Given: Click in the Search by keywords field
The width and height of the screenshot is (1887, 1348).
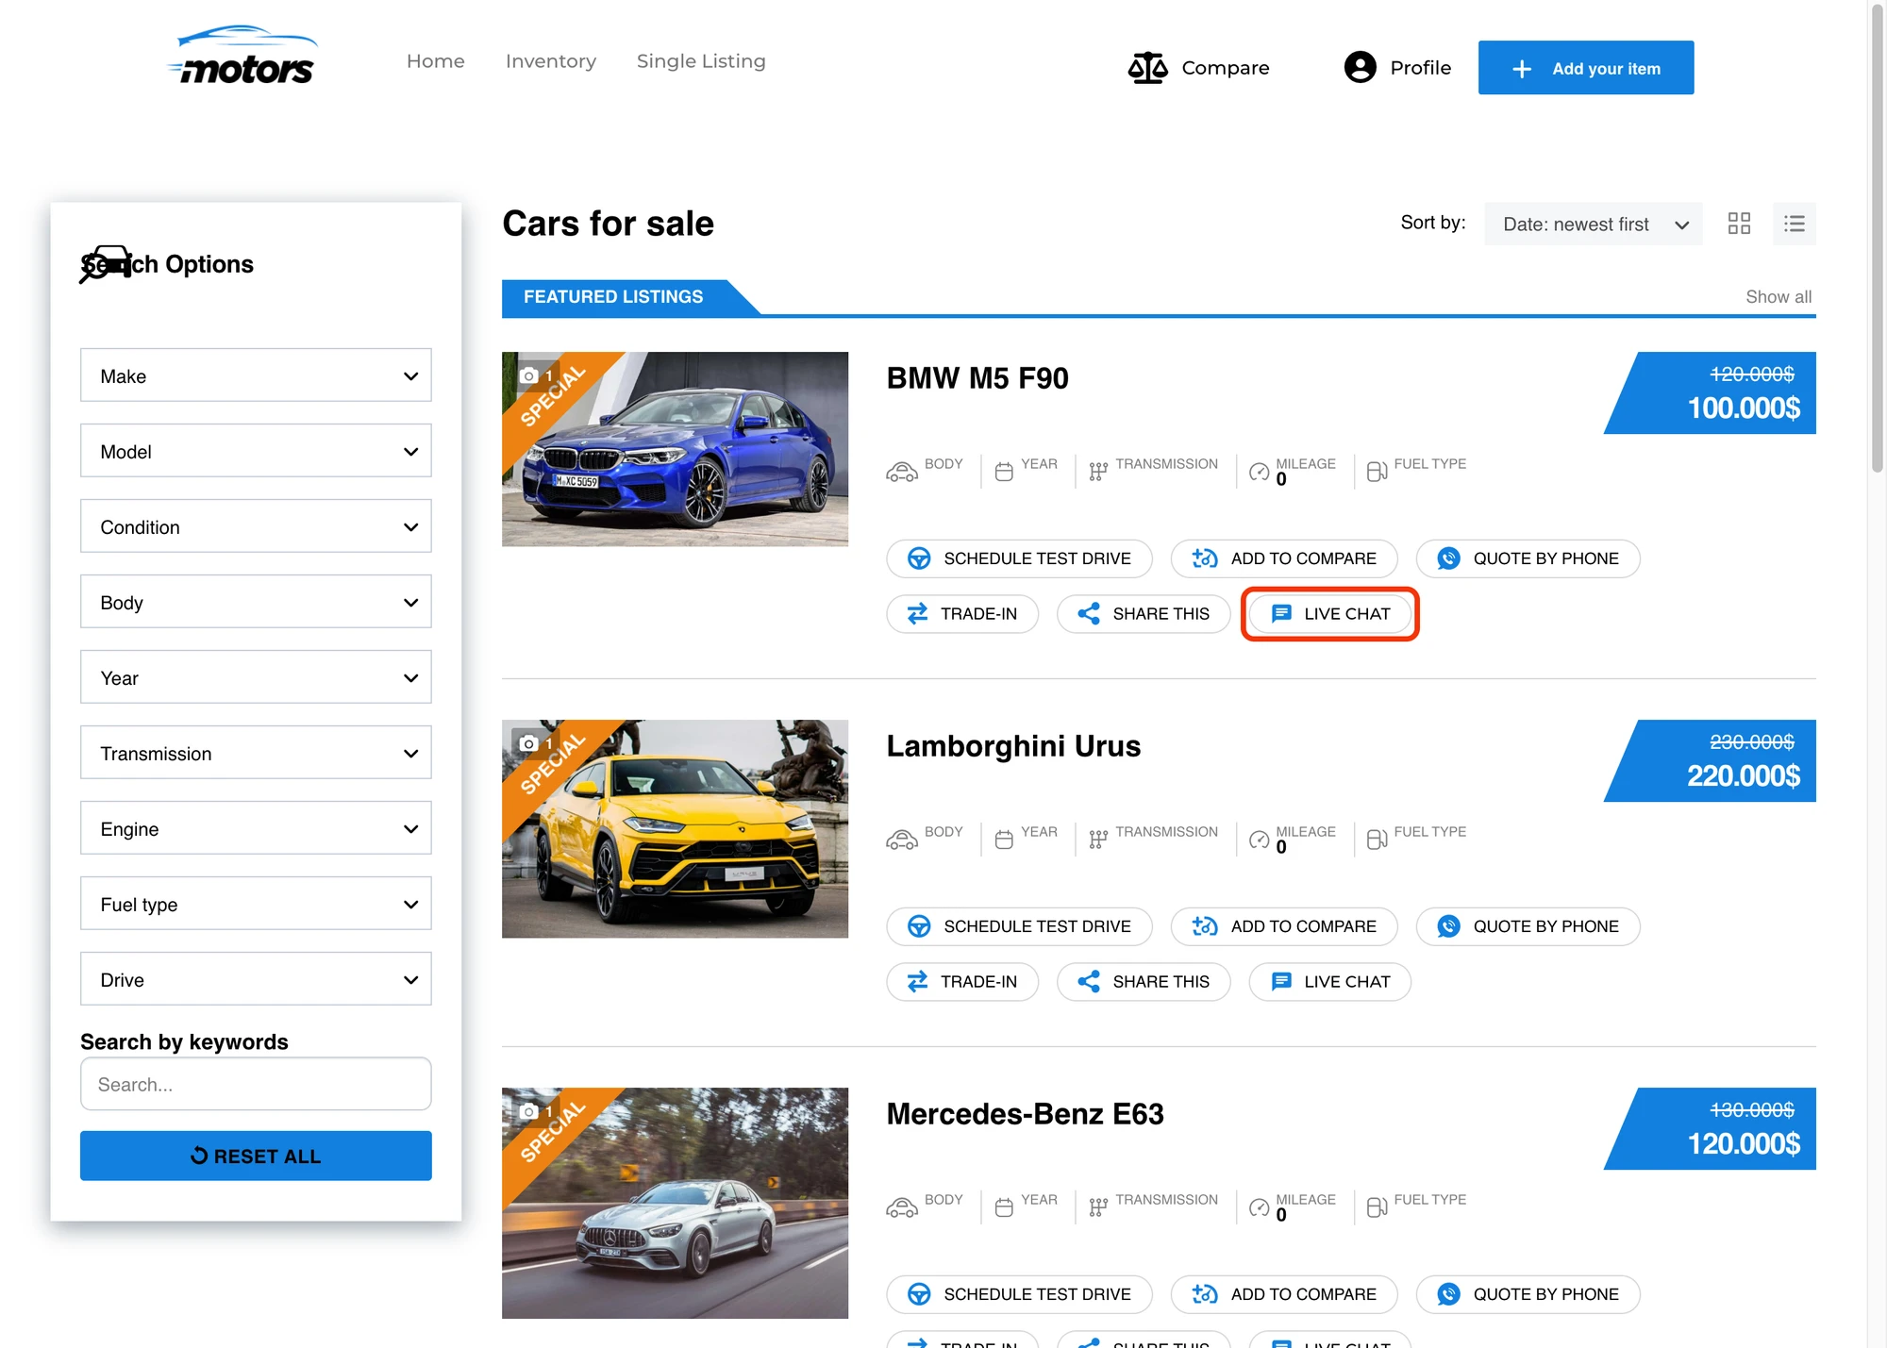Looking at the screenshot, I should coord(256,1084).
